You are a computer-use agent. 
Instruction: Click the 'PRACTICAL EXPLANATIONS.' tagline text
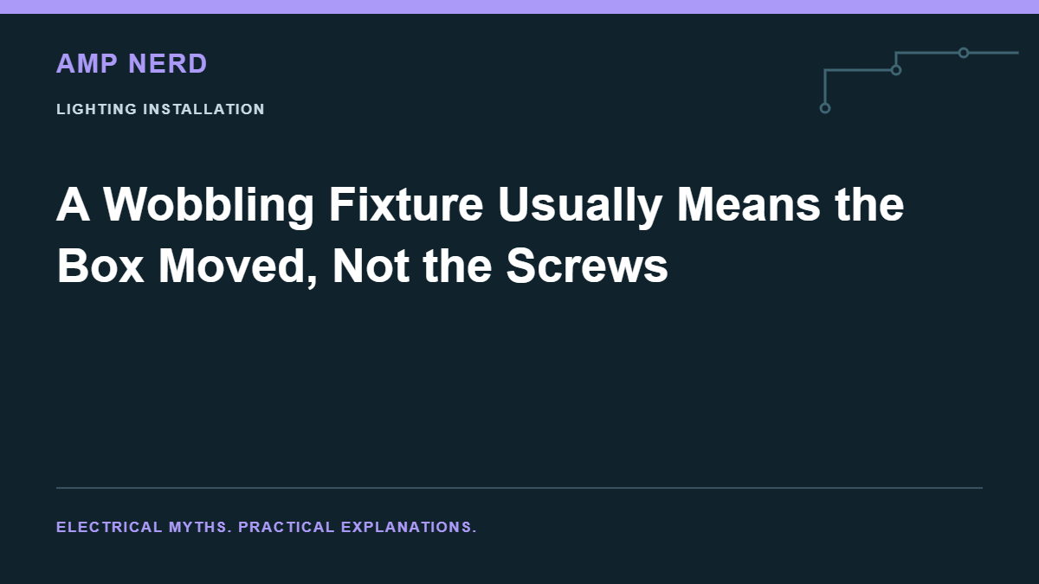coord(358,527)
